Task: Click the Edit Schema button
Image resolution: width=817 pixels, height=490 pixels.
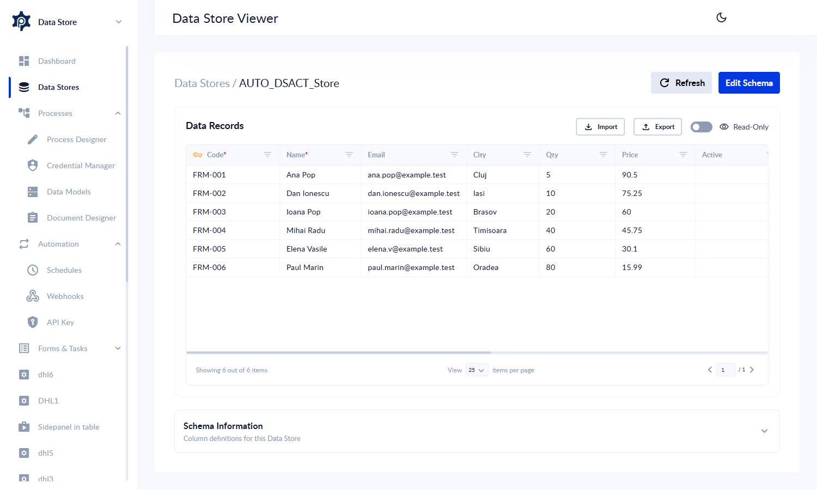Action: pyautogui.click(x=749, y=83)
